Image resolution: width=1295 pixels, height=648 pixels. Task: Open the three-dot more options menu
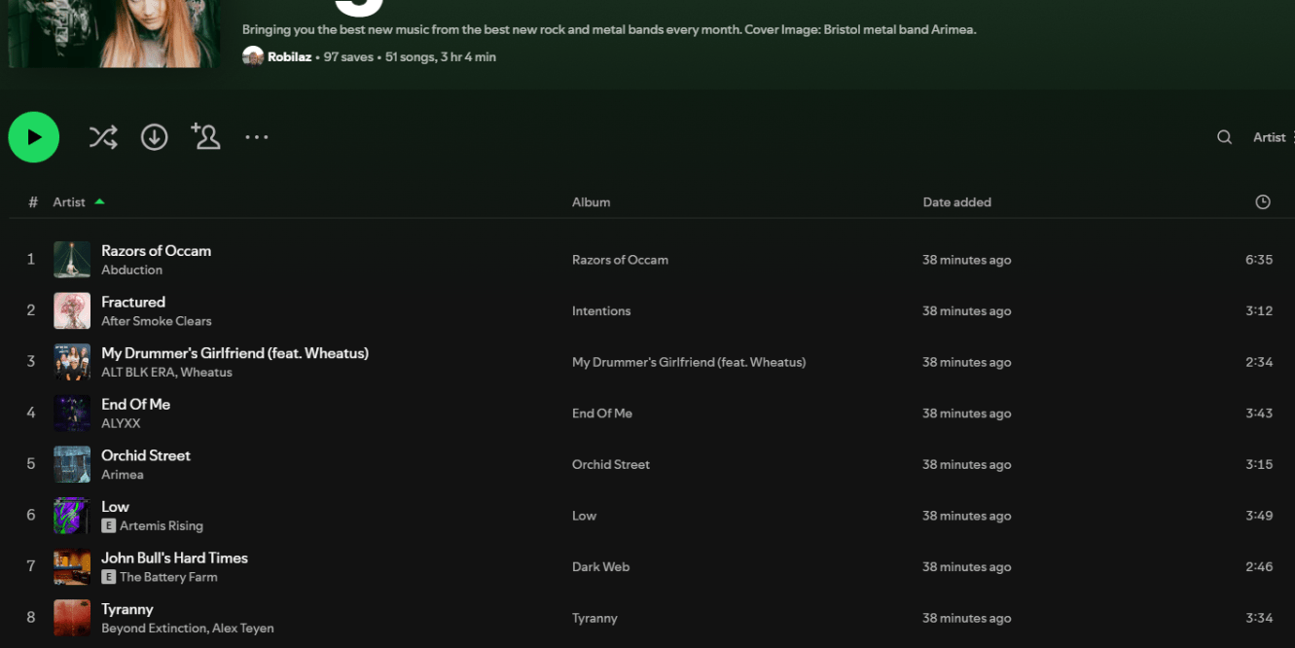[x=257, y=137]
